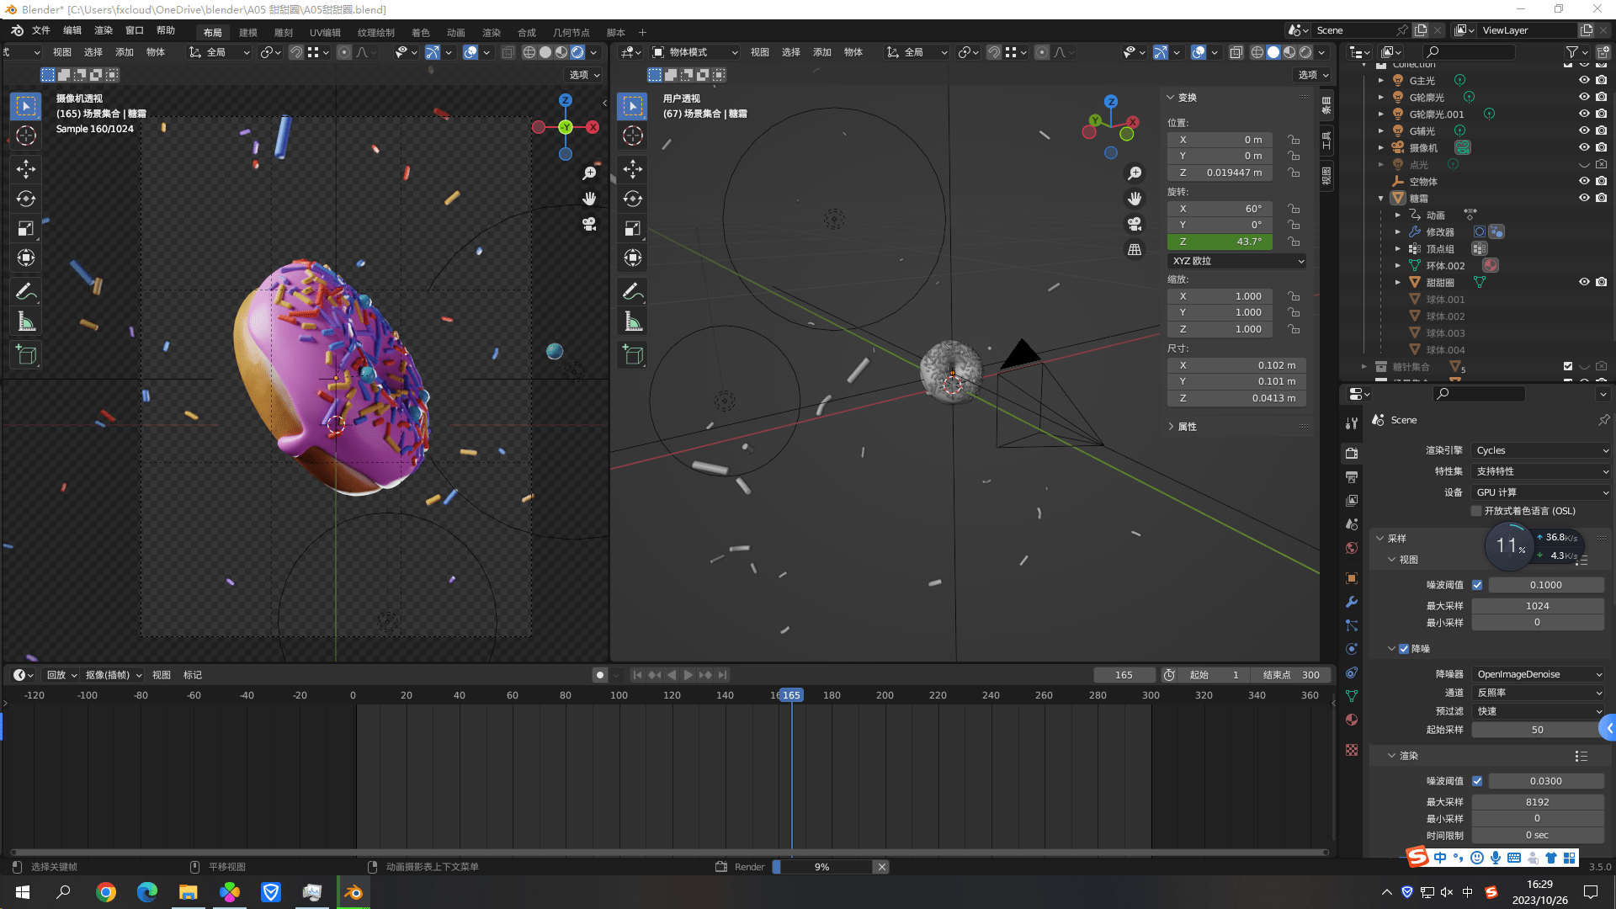The image size is (1616, 909).
Task: Click Z rotation field showing 43.7°
Action: (x=1220, y=242)
